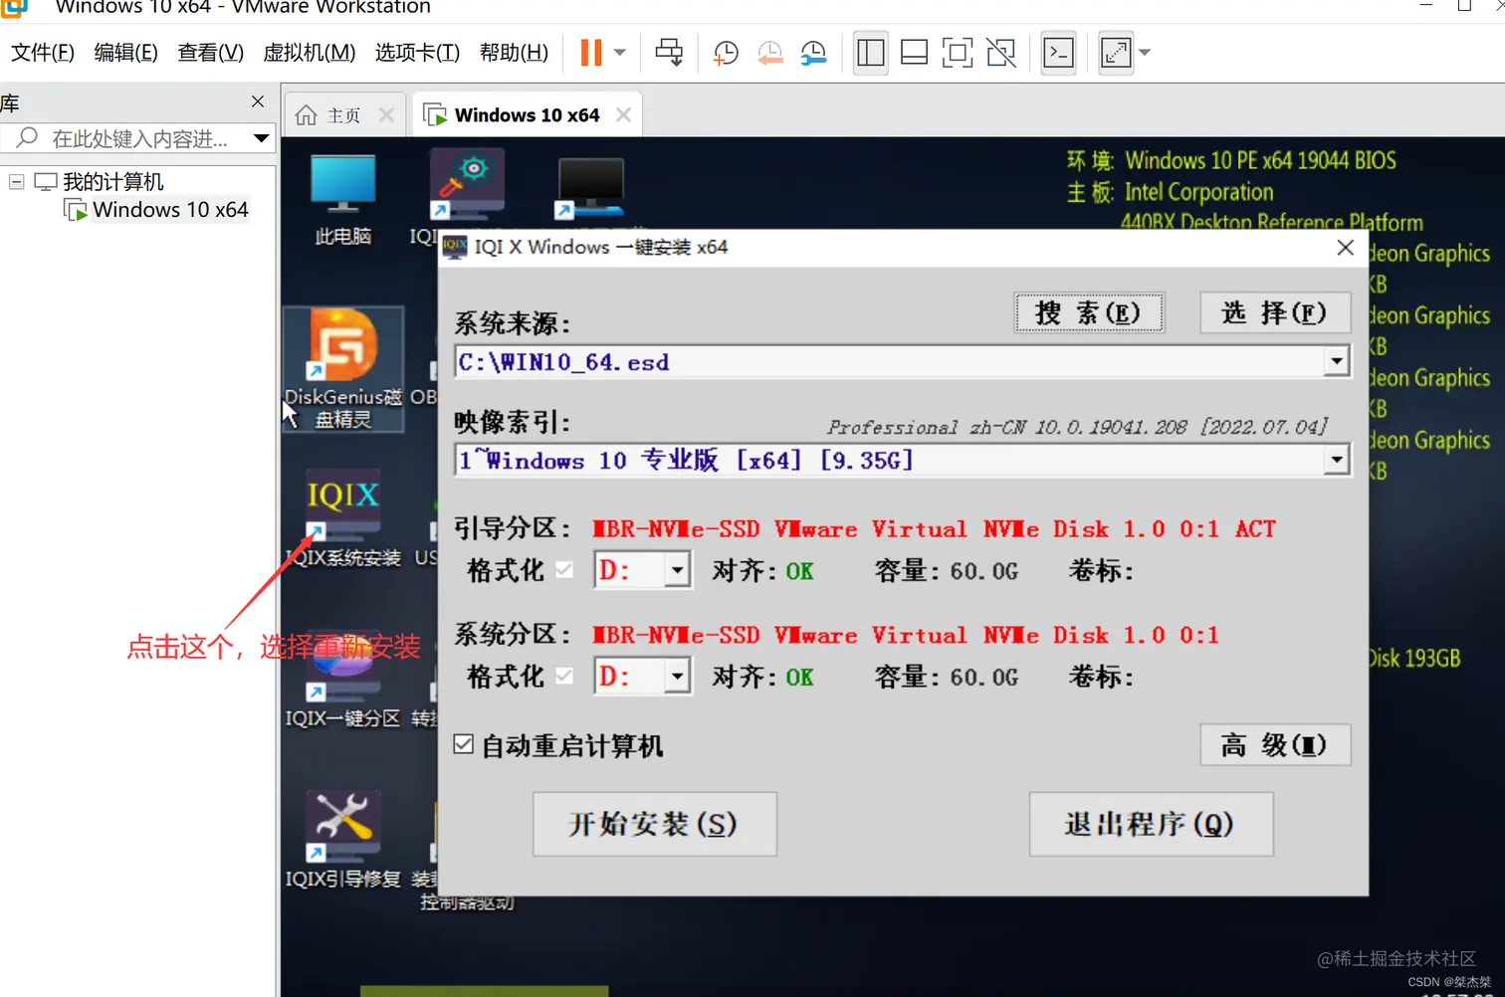
Task: Open stretch display dropdown arrow
Action: (x=1145, y=53)
